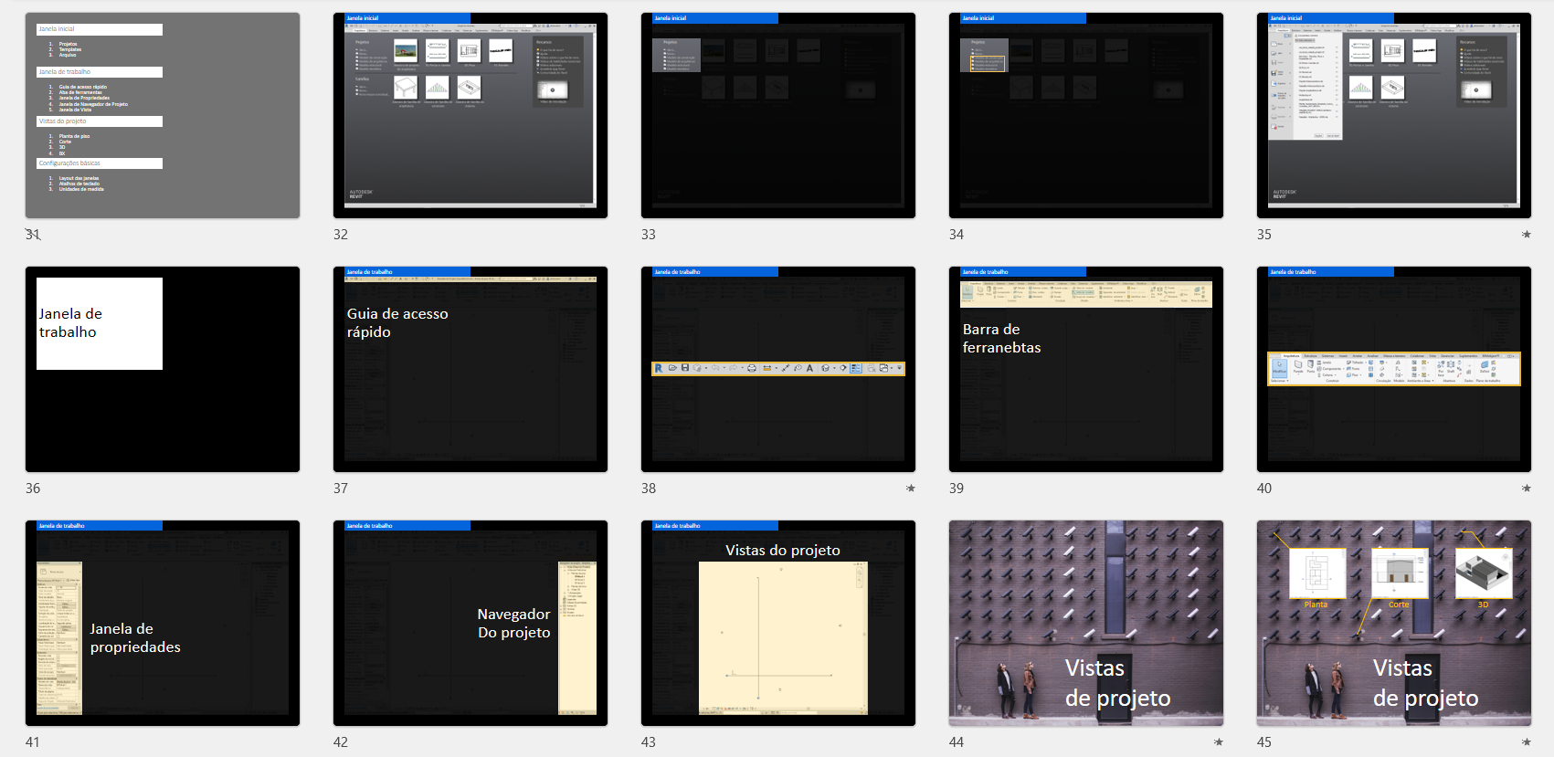The width and height of the screenshot is (1554, 757).
Task: Select slide 31 with the gray outline list
Action: click(163, 115)
